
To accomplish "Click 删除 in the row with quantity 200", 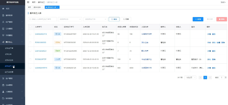I will tap(214, 59).
